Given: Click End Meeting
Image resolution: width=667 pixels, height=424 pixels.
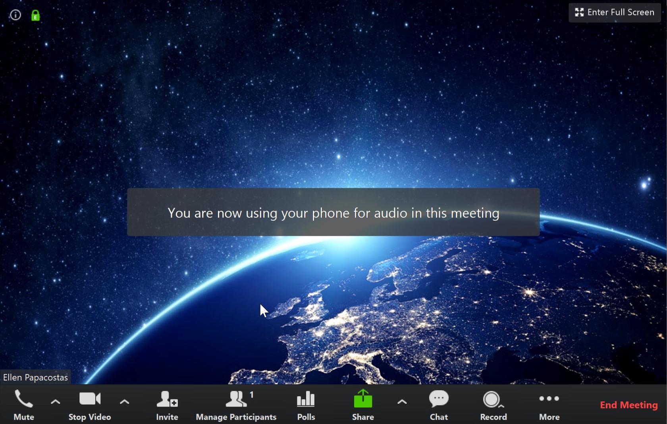Looking at the screenshot, I should [629, 405].
